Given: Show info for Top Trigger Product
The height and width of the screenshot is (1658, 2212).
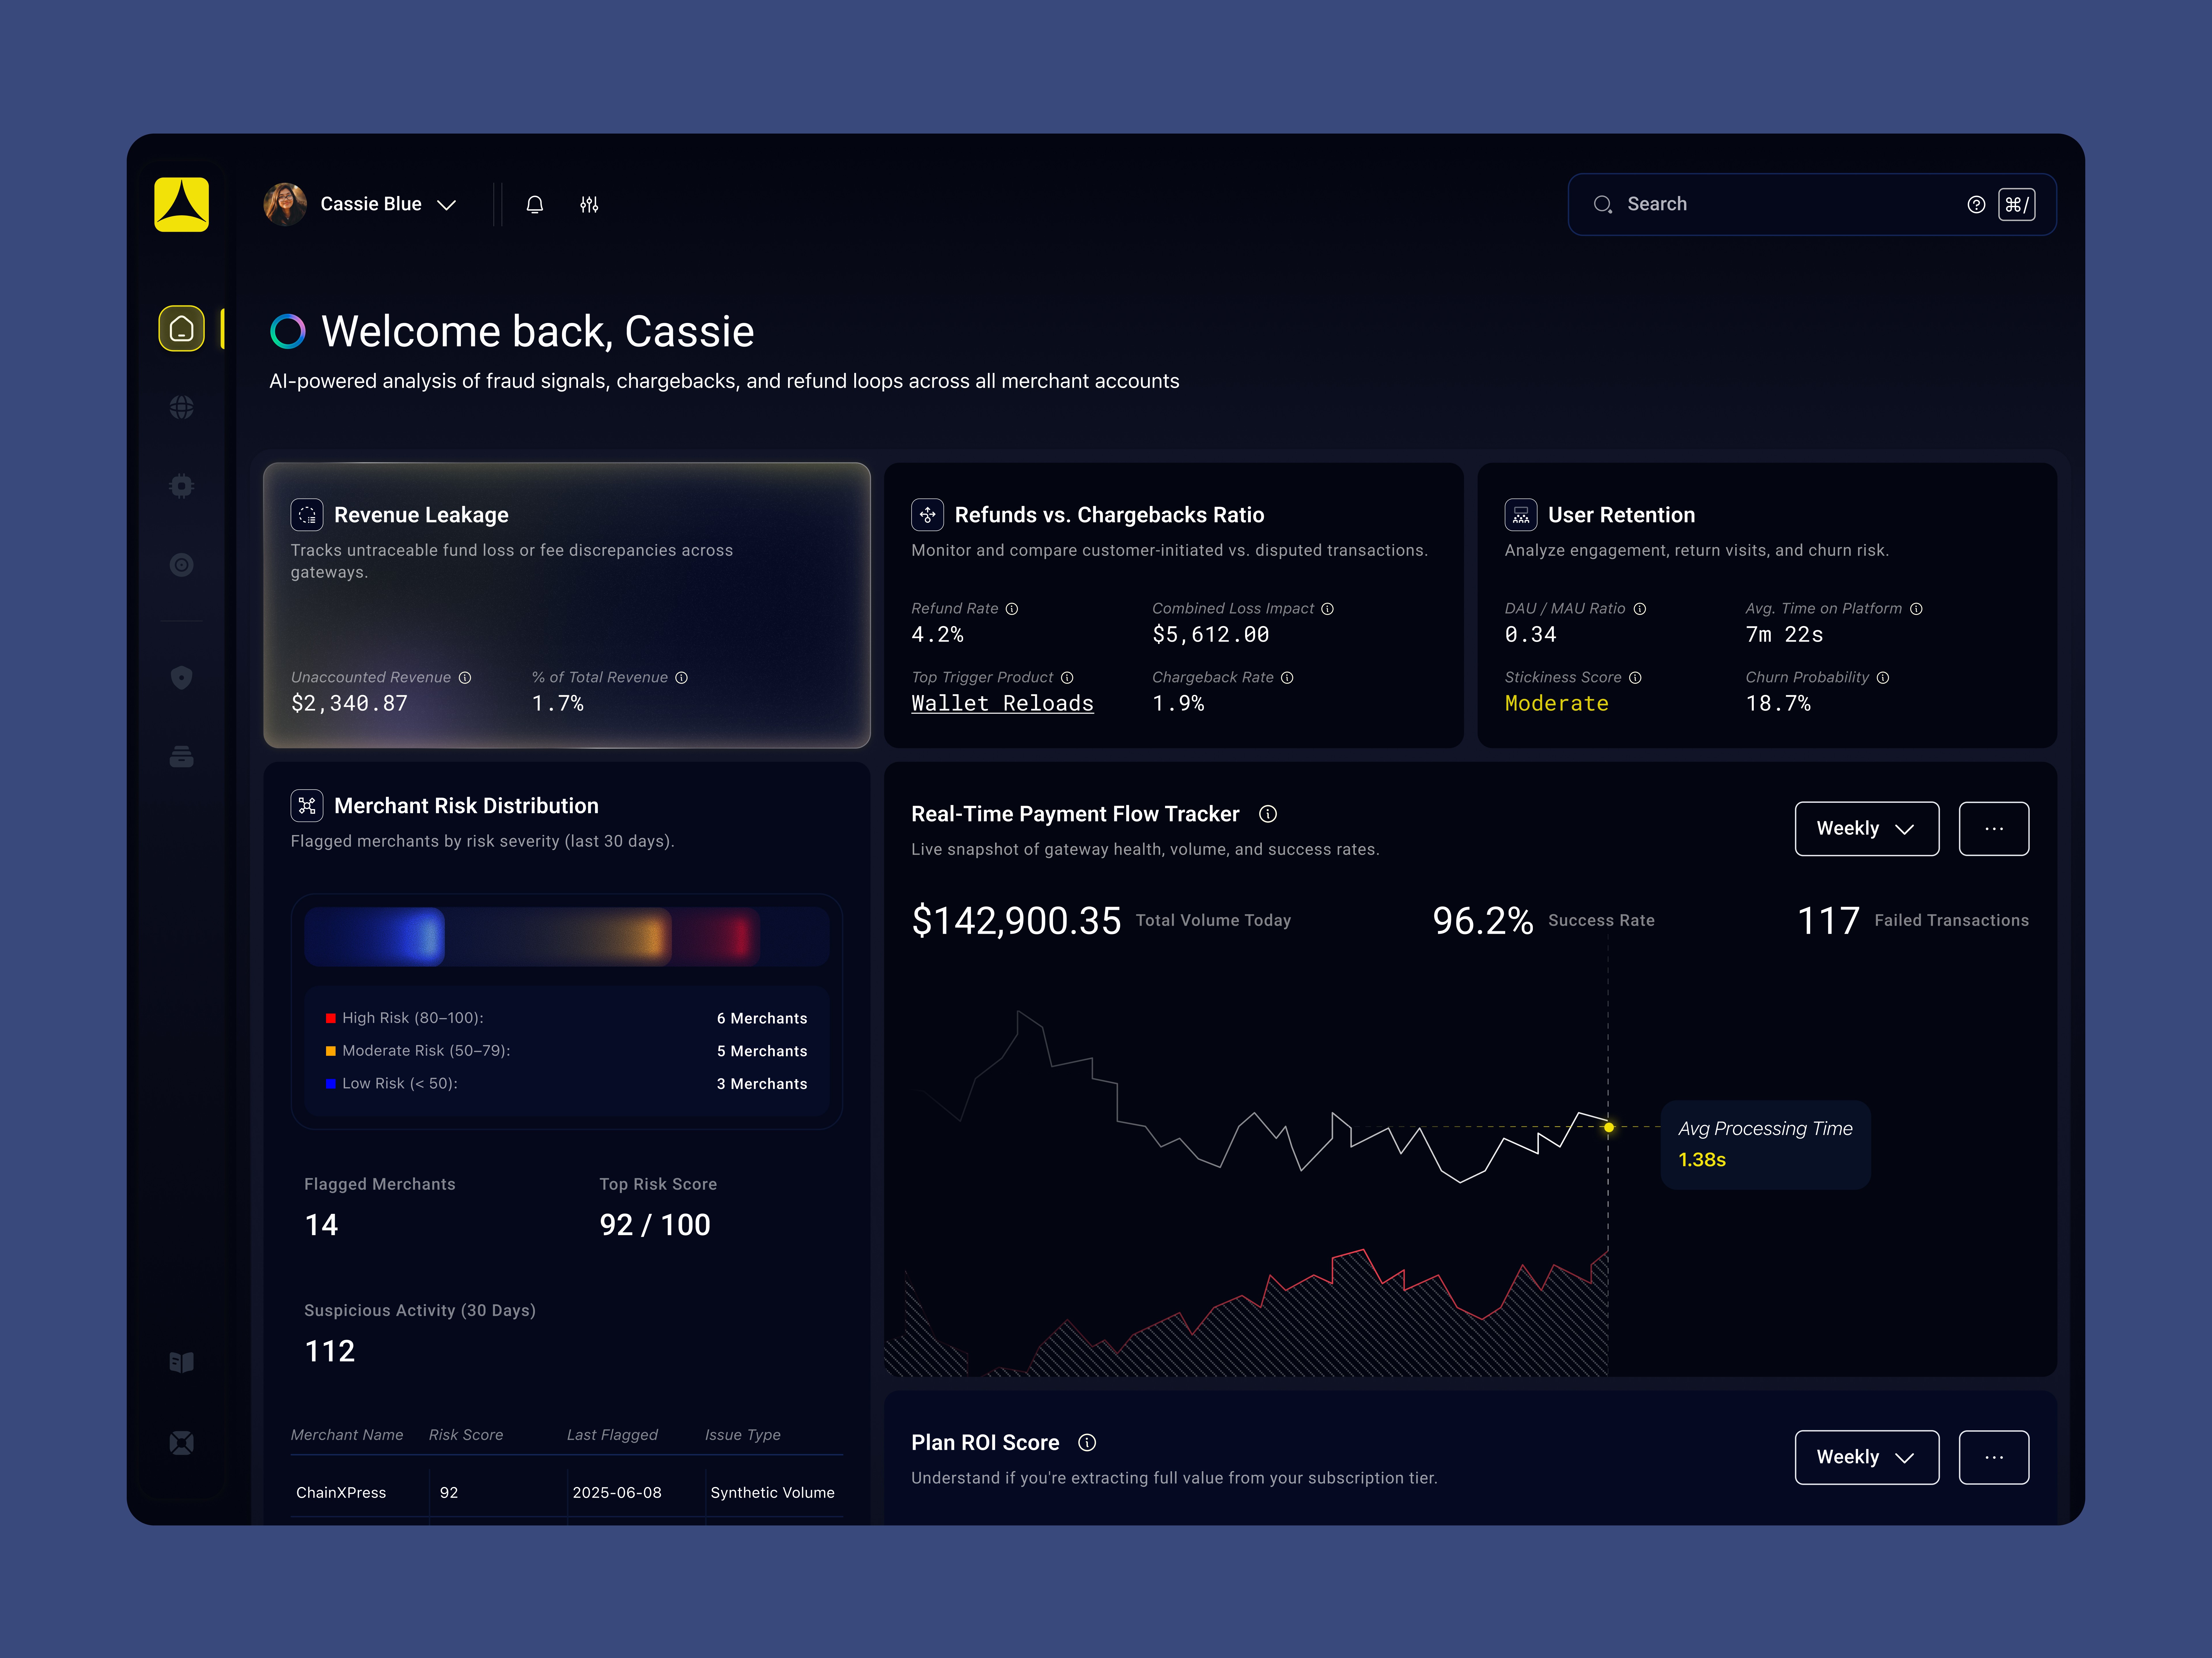Looking at the screenshot, I should [1067, 678].
